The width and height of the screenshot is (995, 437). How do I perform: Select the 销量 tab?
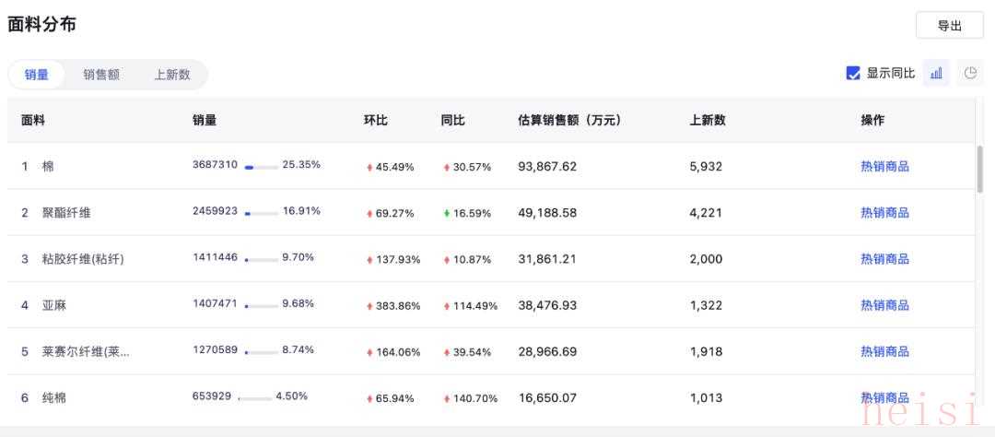(37, 75)
